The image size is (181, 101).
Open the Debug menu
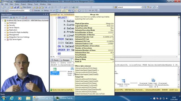[x=30, y=4]
